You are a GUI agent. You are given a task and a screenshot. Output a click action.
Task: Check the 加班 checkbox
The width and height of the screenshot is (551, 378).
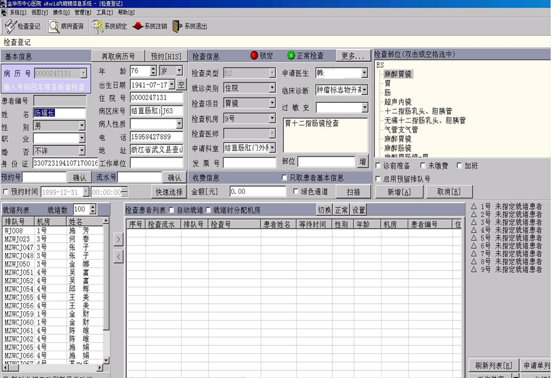(459, 165)
